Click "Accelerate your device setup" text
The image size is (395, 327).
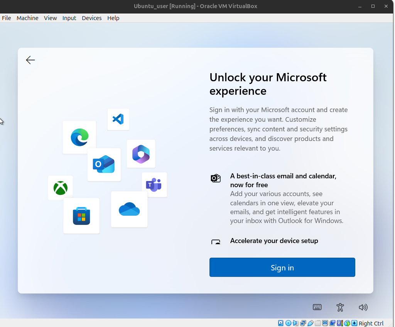point(274,241)
